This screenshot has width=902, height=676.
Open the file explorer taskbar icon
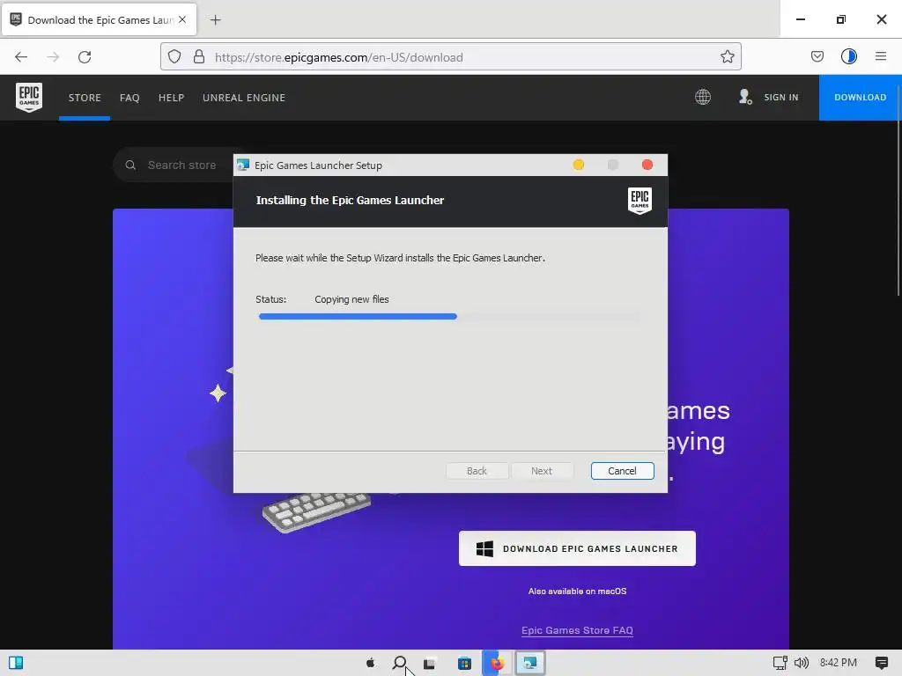pyautogui.click(x=430, y=664)
